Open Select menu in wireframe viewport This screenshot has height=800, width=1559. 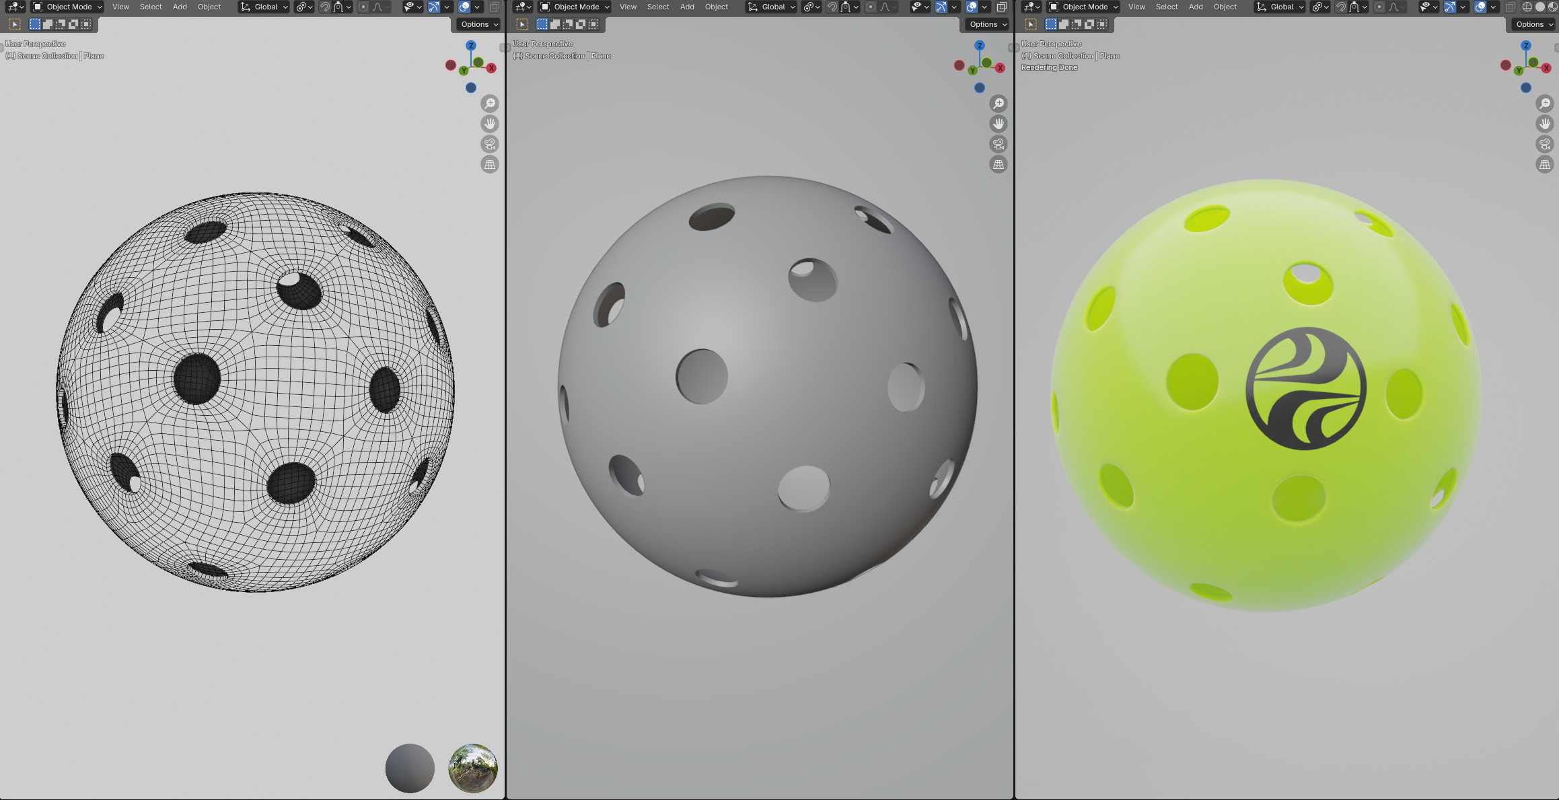[151, 7]
